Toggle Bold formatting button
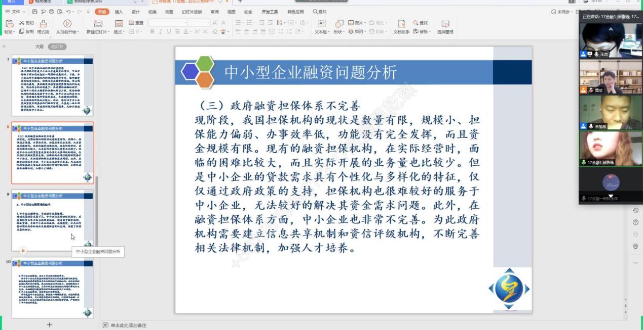Viewport: 643px width, 330px height. point(152,32)
